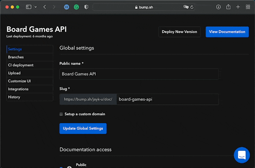Open Branches in the sidebar menu
255x168 pixels.
[30, 57]
